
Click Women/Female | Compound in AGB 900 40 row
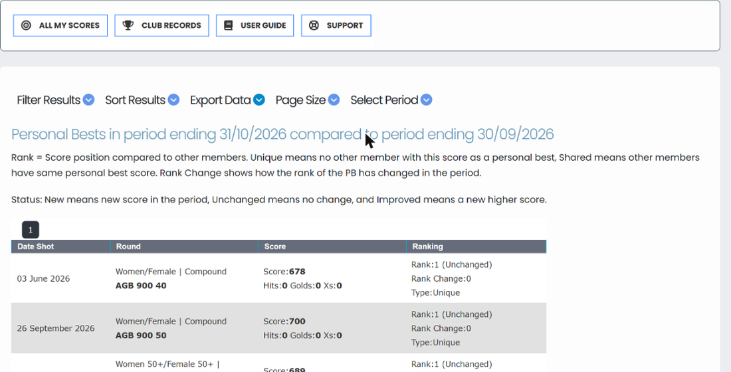[x=171, y=272]
